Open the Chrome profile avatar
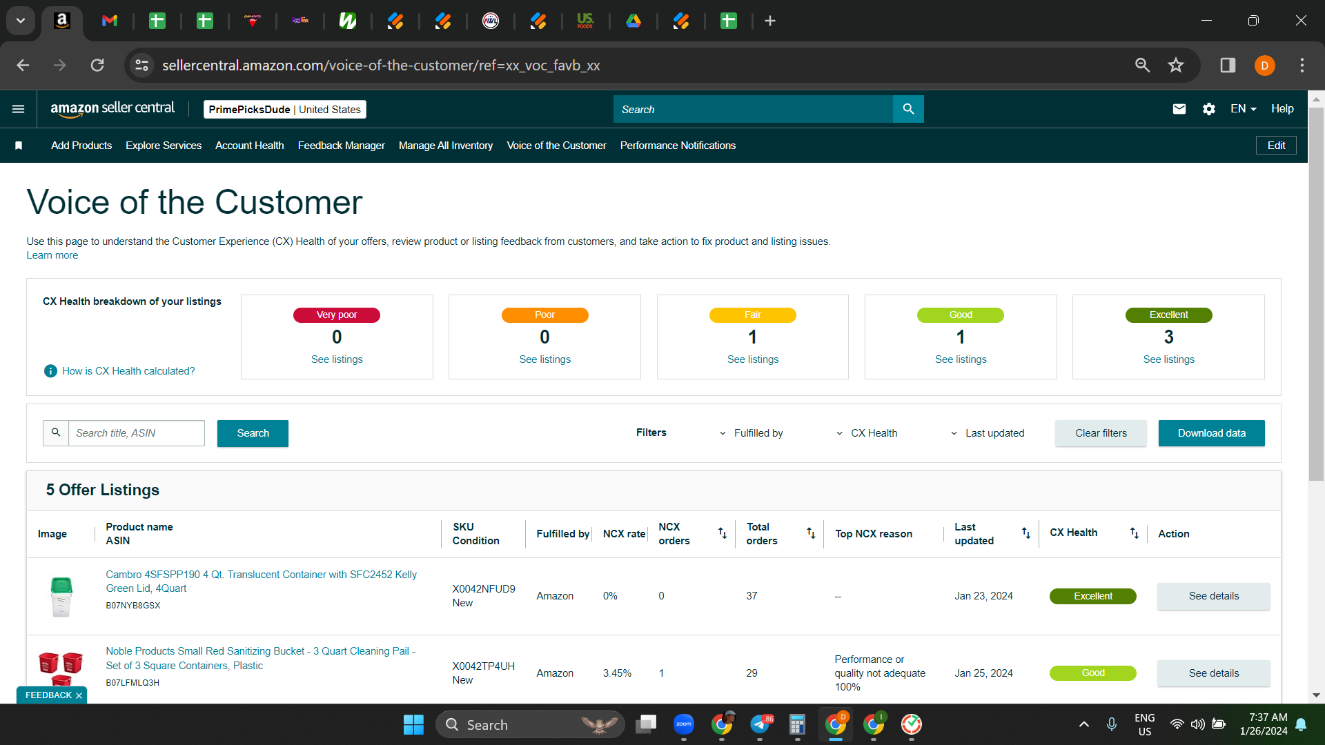The image size is (1325, 745). (1265, 66)
